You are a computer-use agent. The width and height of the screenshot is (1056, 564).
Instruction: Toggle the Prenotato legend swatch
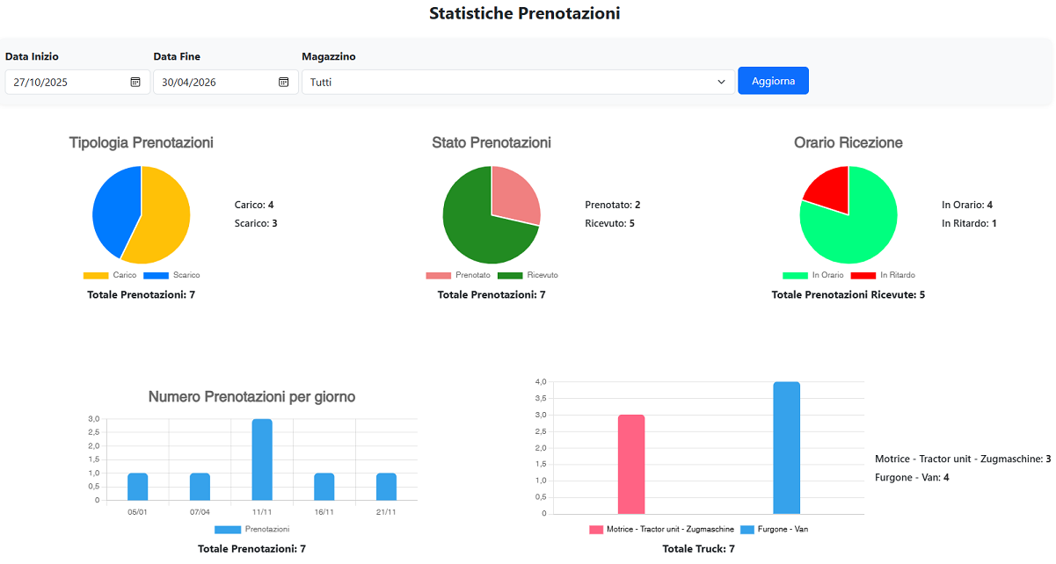[x=438, y=275]
